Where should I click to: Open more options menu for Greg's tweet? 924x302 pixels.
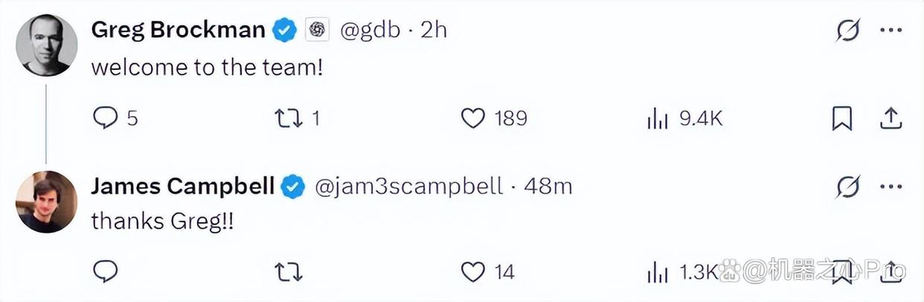891,30
